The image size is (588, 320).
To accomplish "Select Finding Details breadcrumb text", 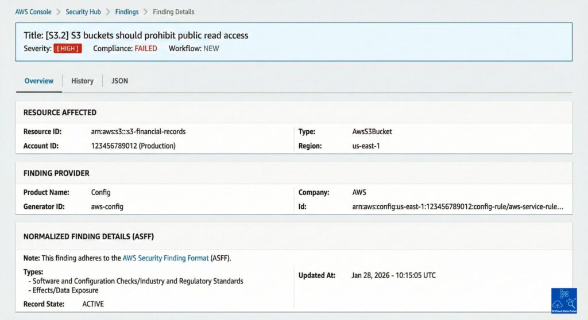I will tap(173, 12).
